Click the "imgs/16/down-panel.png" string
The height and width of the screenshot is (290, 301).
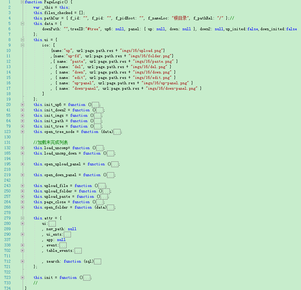pyautogui.click(x=172, y=88)
